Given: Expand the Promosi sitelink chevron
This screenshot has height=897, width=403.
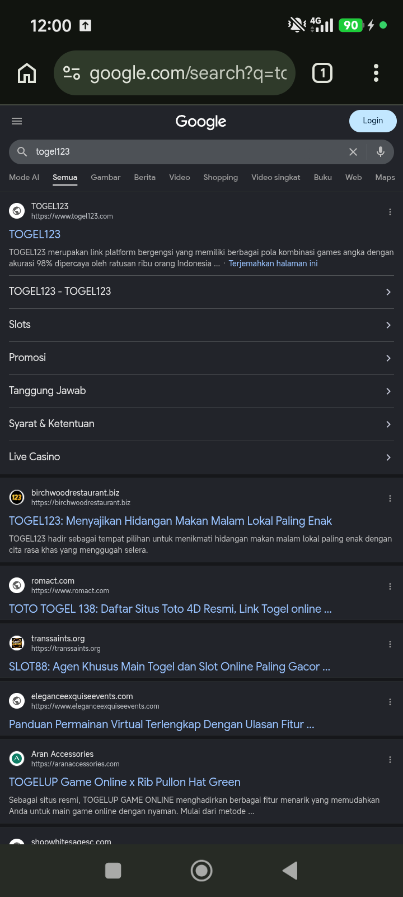Looking at the screenshot, I should (x=388, y=358).
